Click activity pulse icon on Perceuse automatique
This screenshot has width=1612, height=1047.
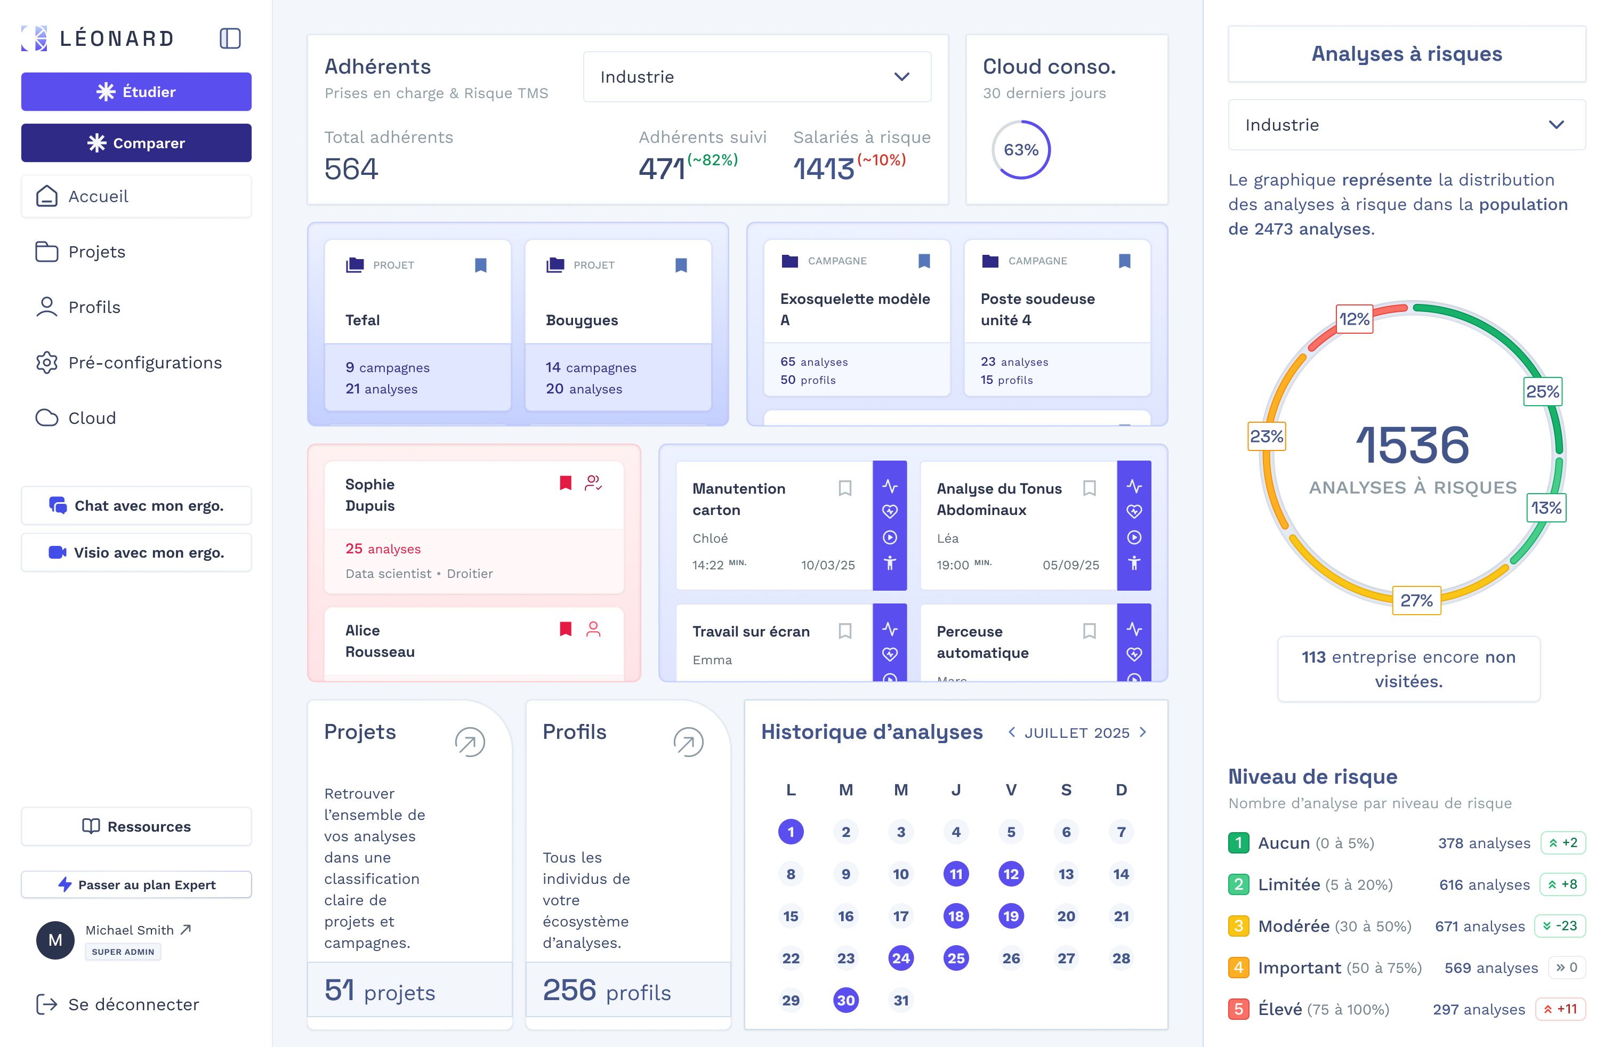1134,629
